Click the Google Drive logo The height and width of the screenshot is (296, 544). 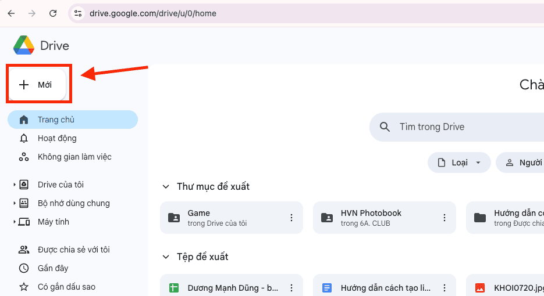point(24,45)
